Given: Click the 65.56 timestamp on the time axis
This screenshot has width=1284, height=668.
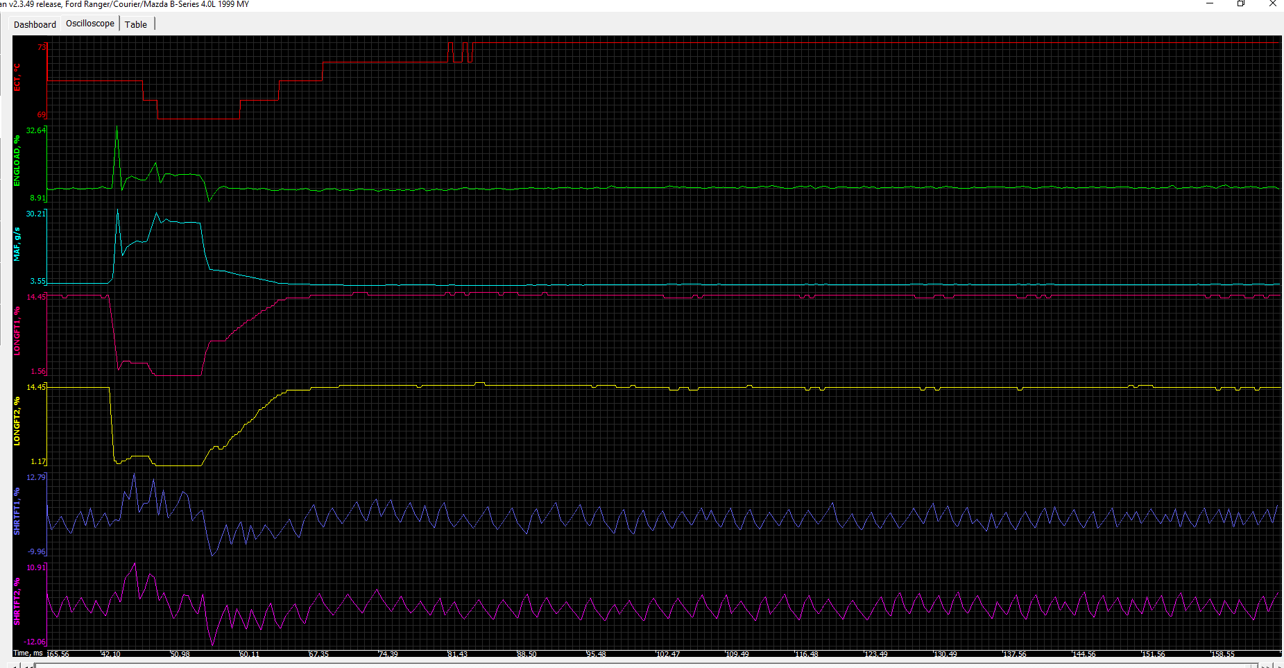Looking at the screenshot, I should click(x=58, y=653).
